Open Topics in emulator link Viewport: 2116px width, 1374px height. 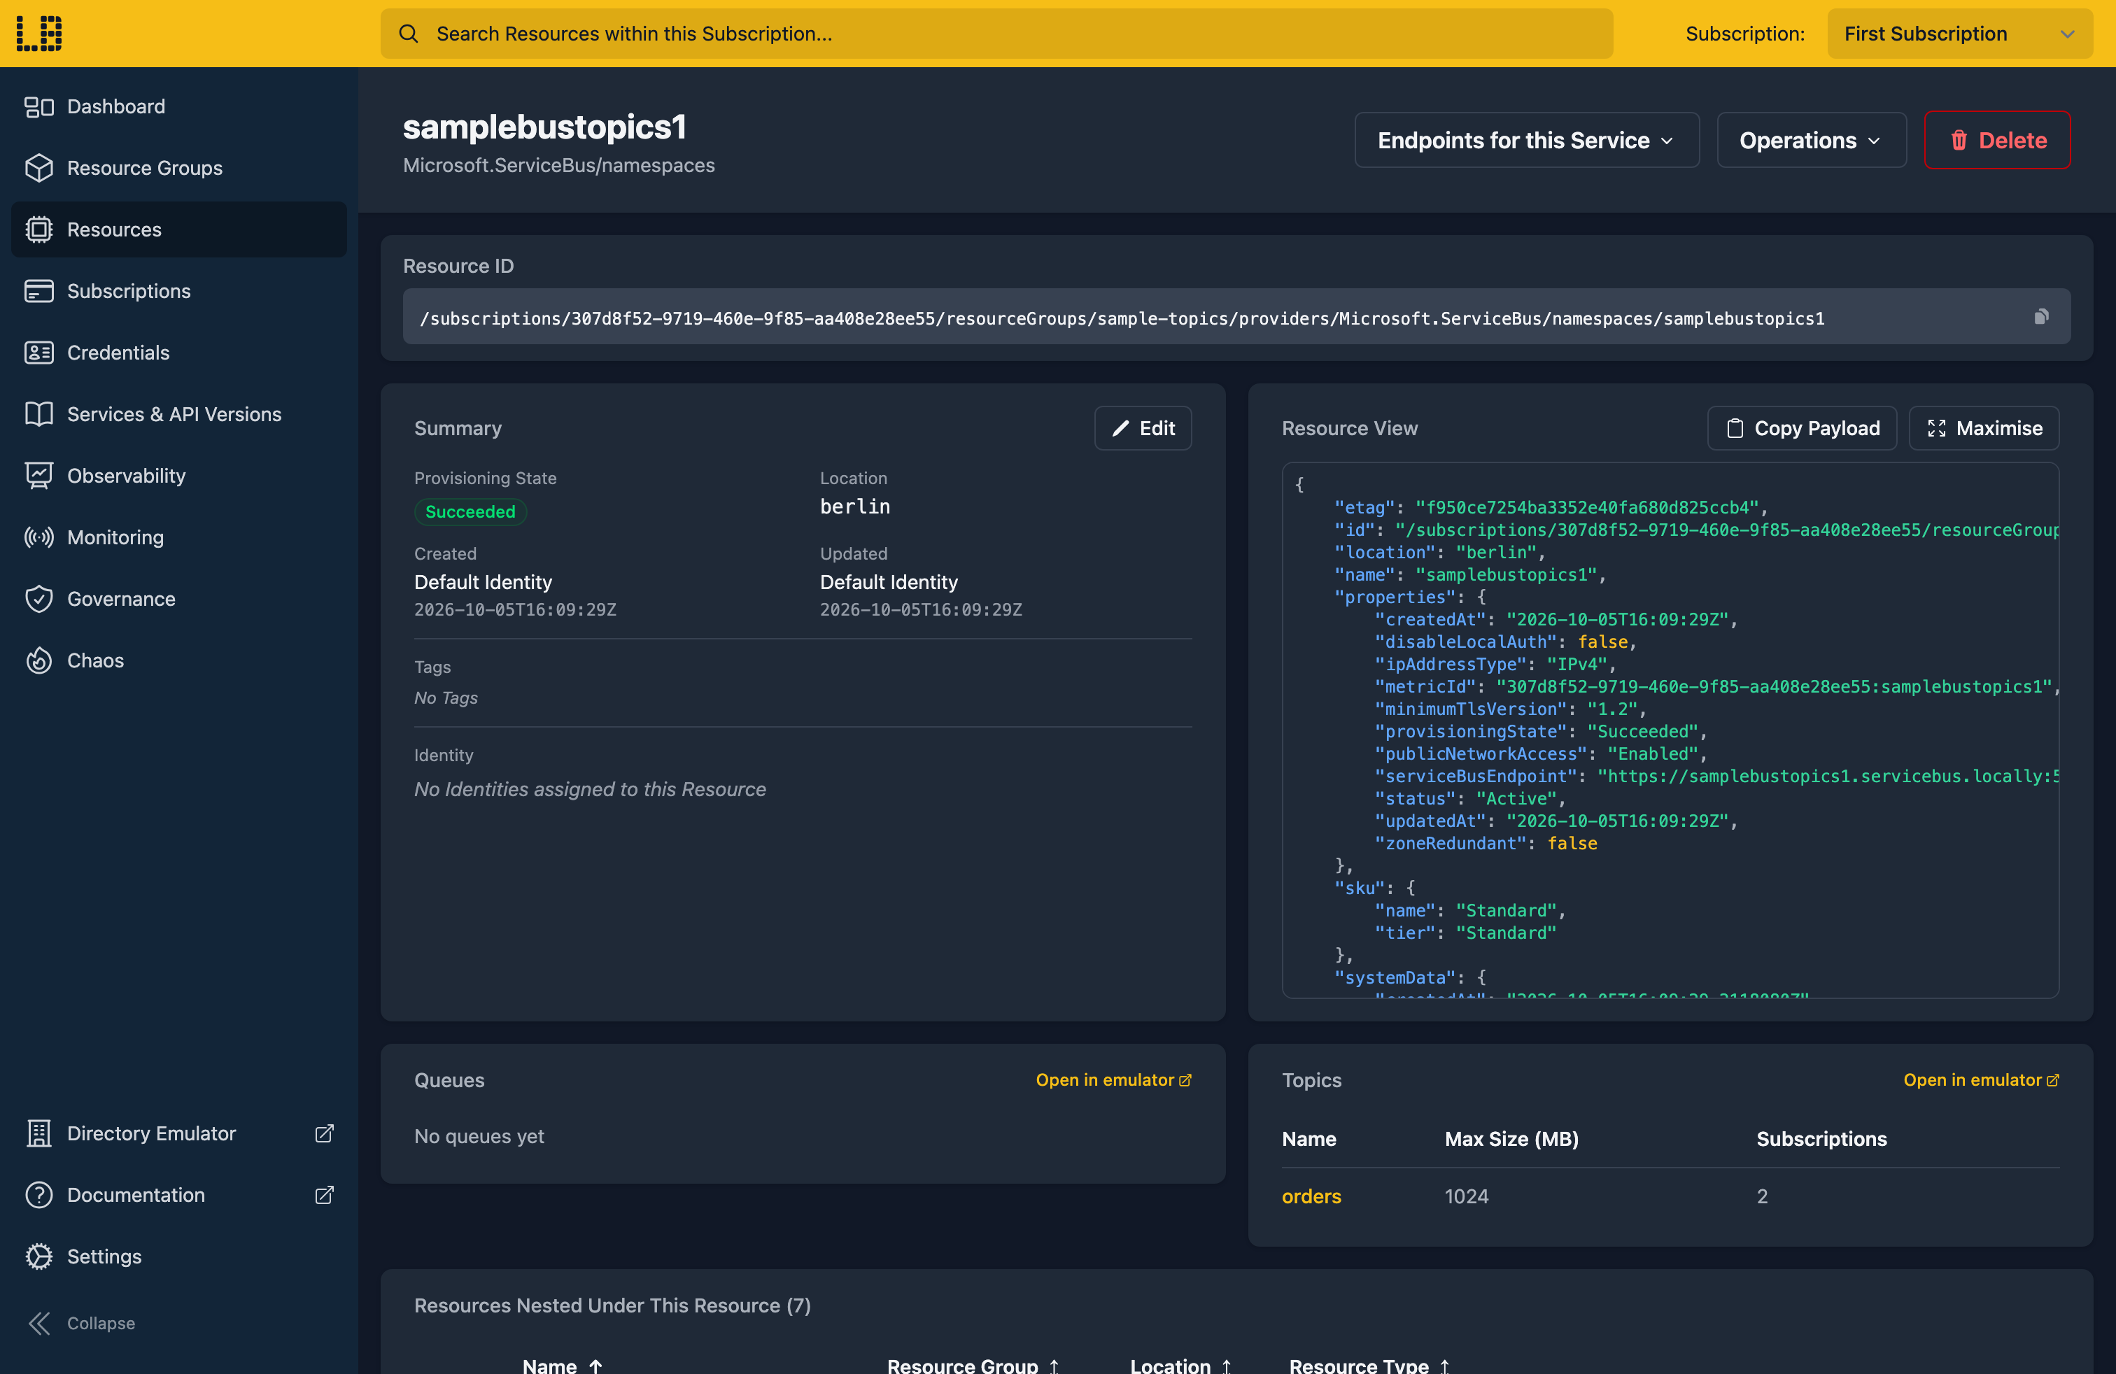(1981, 1080)
